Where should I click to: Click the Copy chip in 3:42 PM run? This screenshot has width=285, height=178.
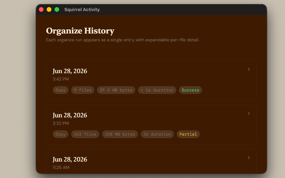[x=61, y=90]
